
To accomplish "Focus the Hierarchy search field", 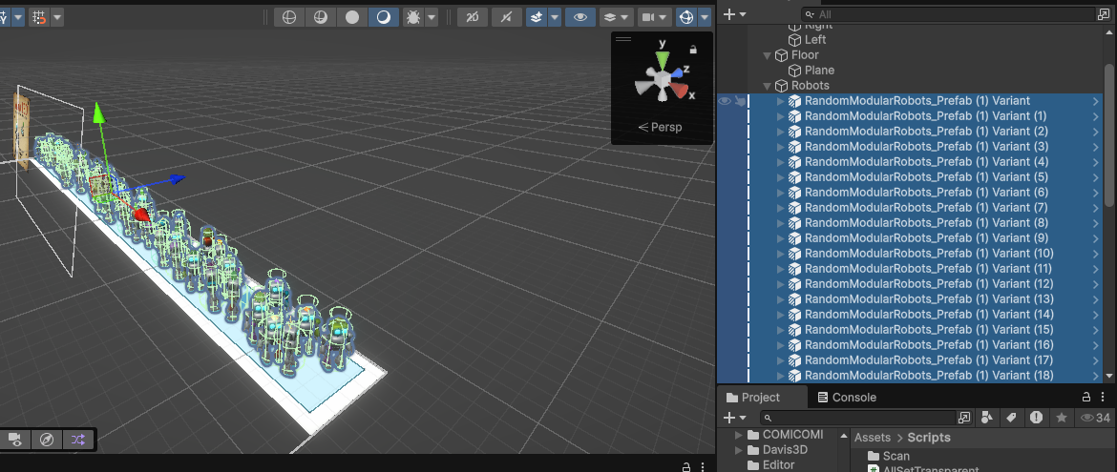I will coord(947,14).
